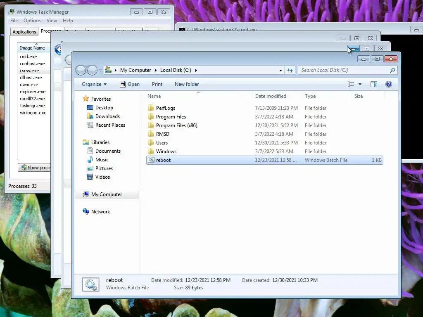The image size is (423, 317).
Task: Select My Computer in the navigation pane
Action: (107, 194)
